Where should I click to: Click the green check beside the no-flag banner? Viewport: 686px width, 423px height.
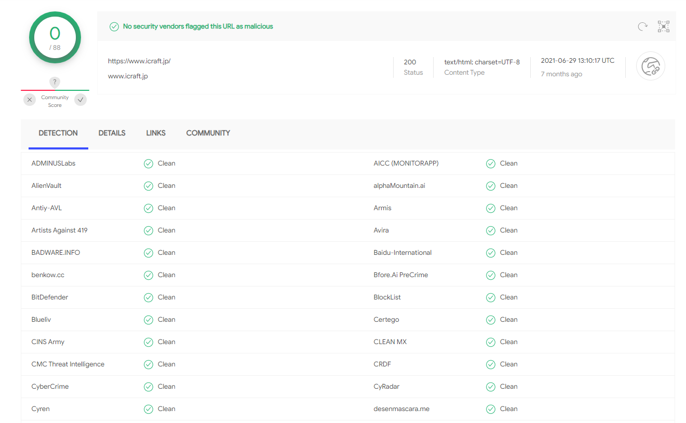point(114,26)
